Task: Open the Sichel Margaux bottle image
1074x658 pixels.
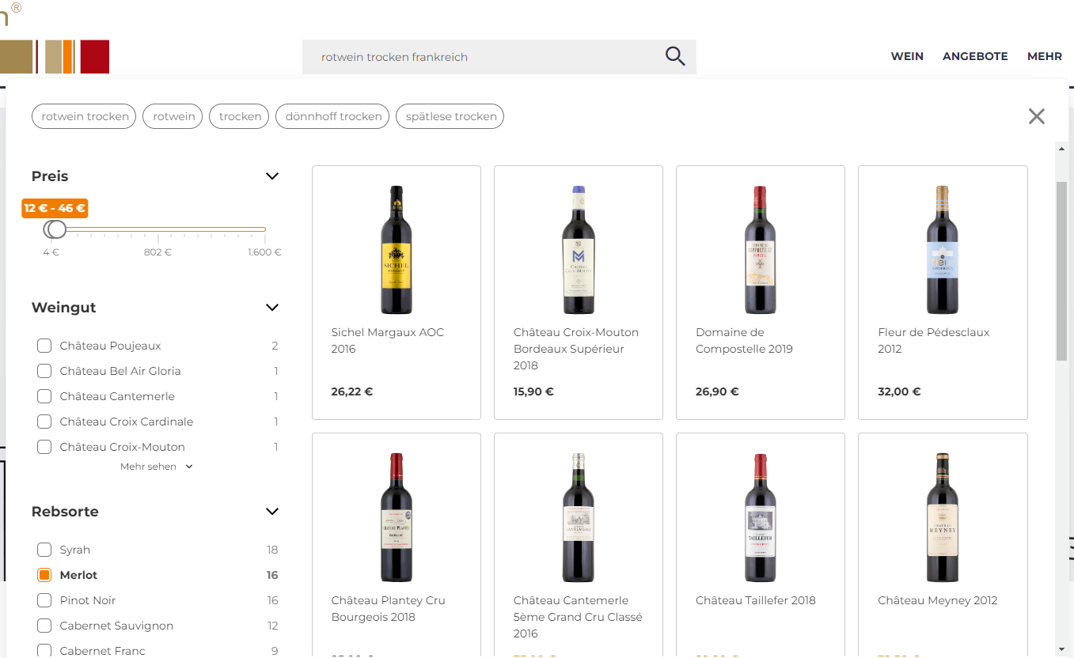Action: coord(397,250)
